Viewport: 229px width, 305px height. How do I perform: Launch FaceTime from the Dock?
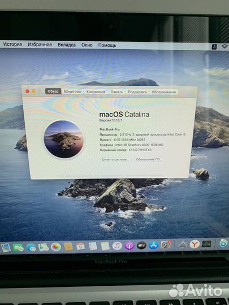click(x=18, y=247)
